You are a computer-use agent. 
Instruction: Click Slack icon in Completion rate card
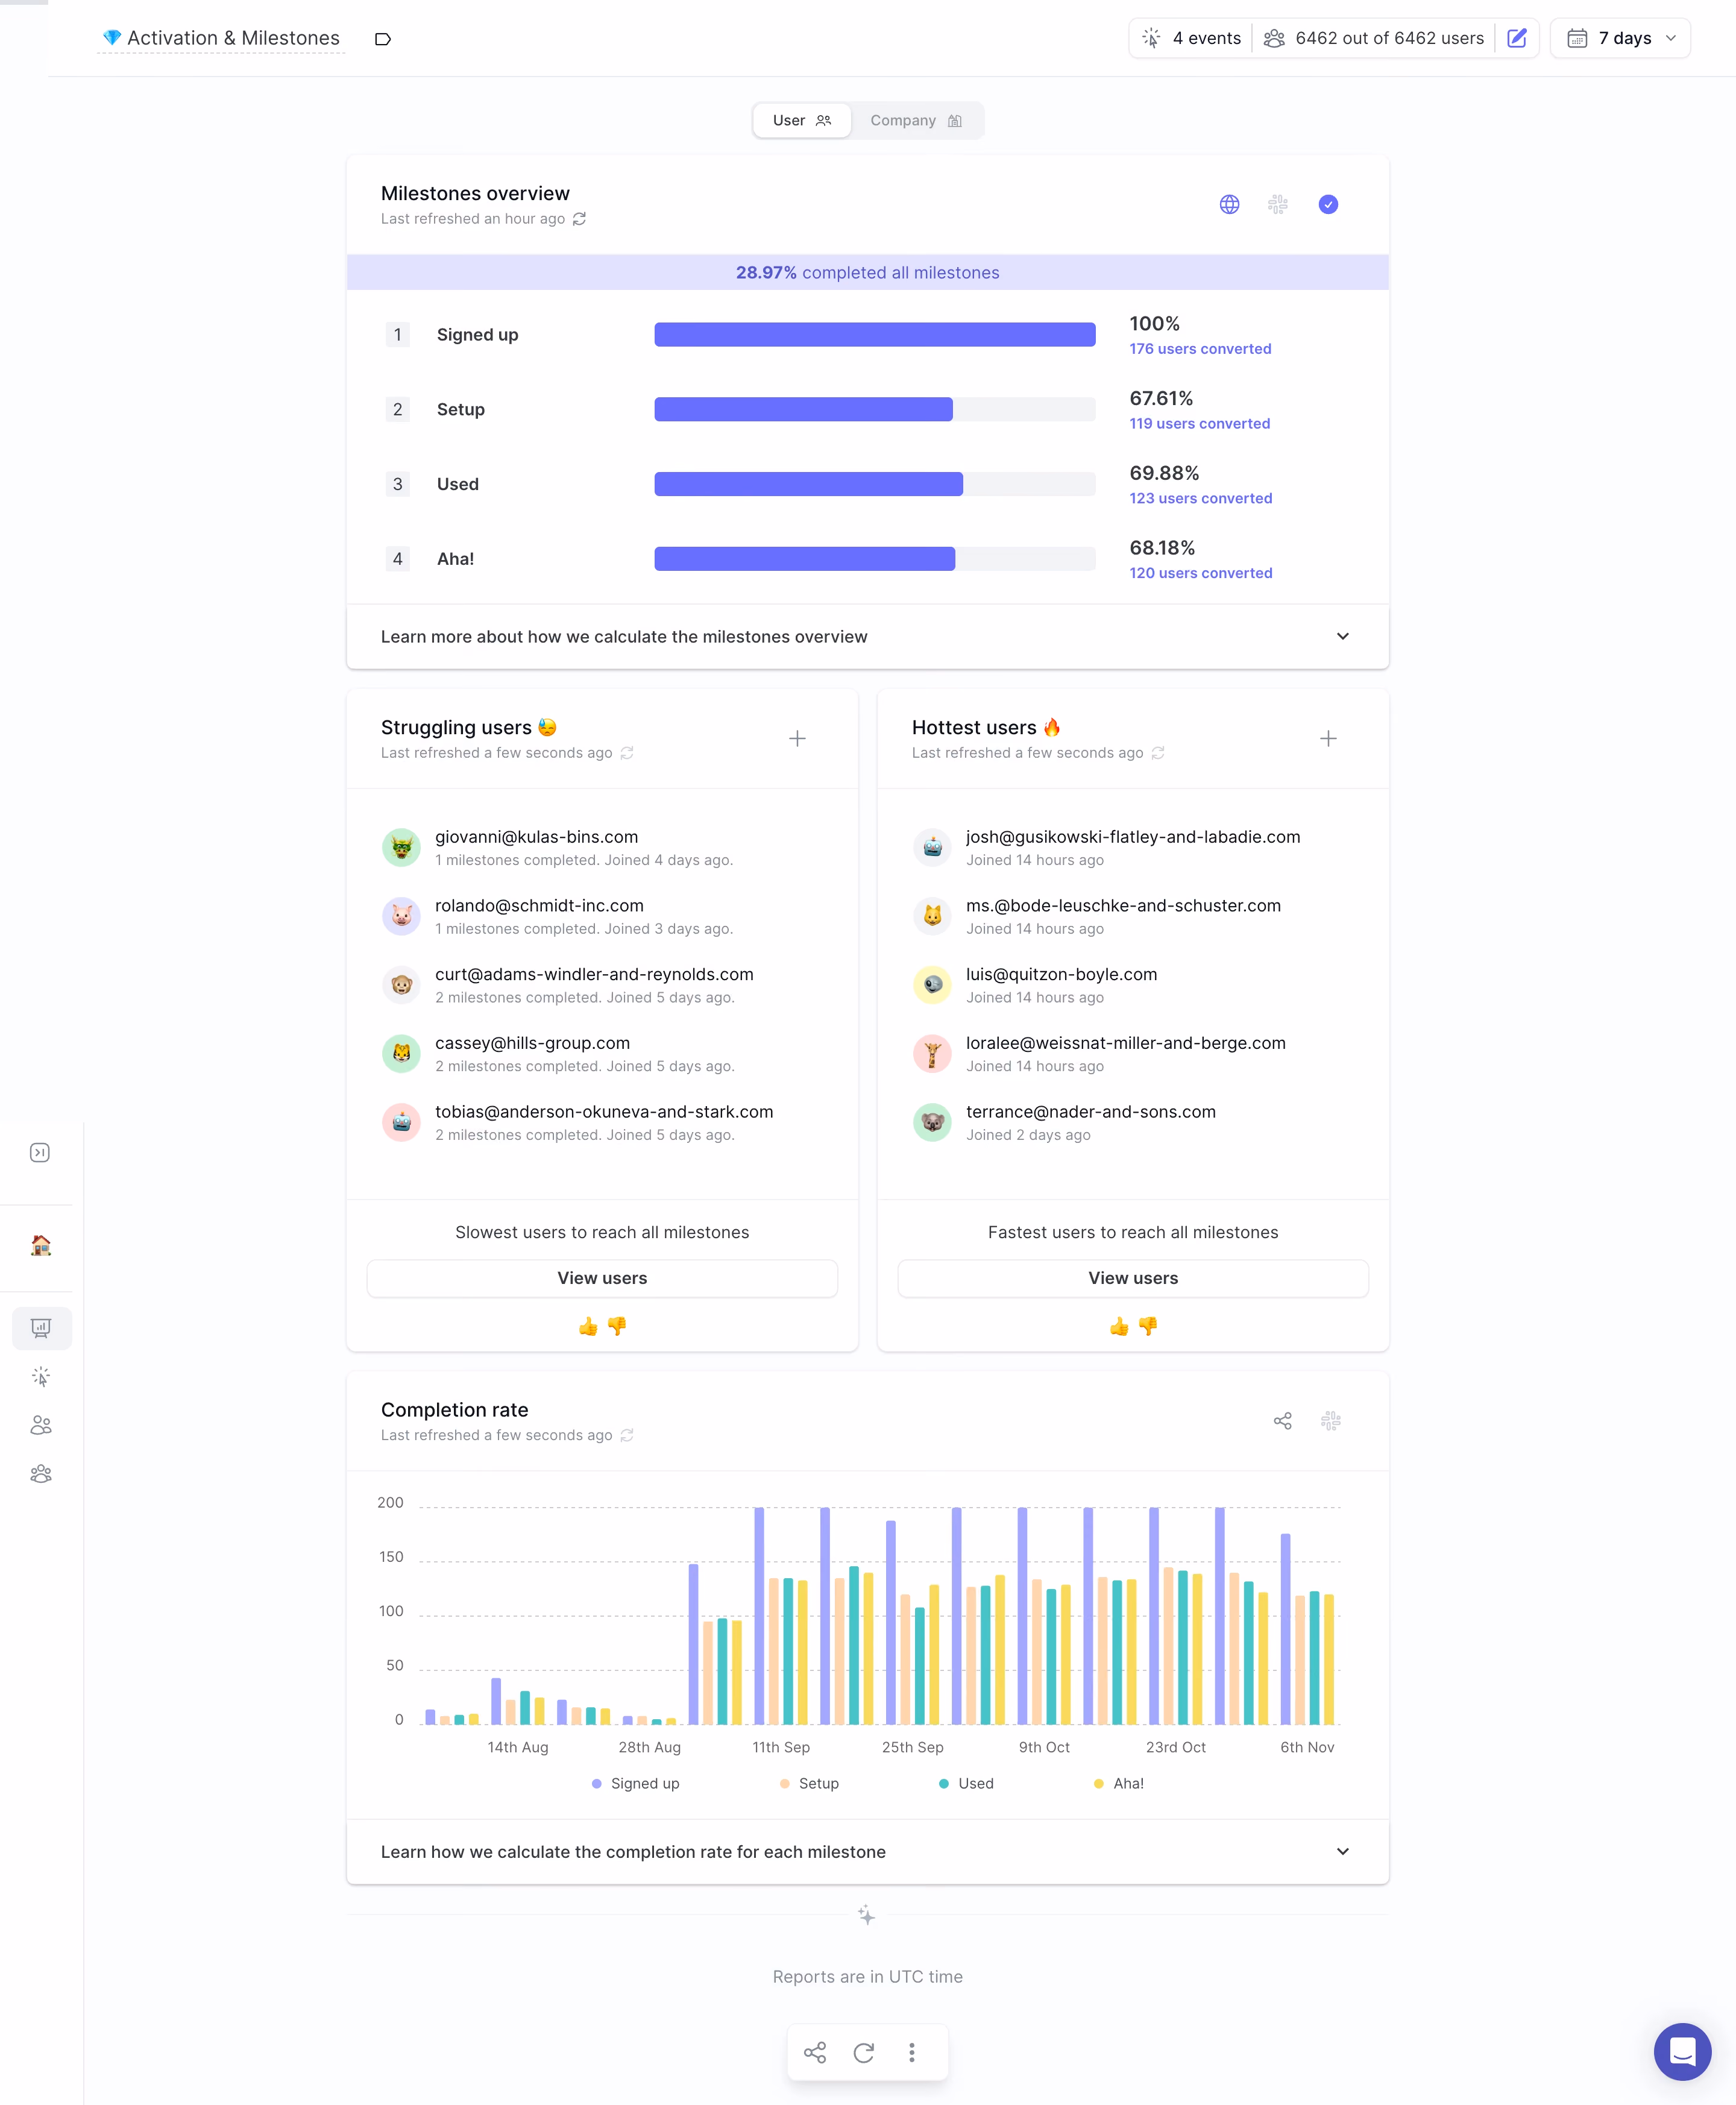coord(1330,1421)
